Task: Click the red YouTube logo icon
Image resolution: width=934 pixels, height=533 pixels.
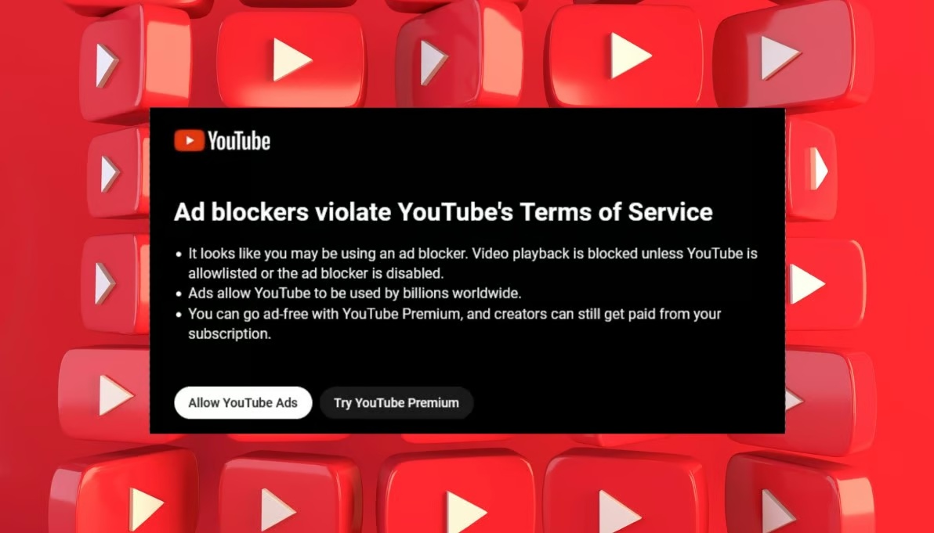Action: [x=190, y=141]
